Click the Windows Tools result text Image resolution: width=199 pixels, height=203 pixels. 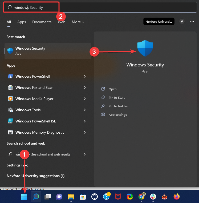28,110
